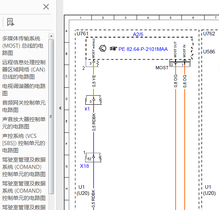Click the 0,5 YE wire label
The image size is (219, 210).
click(x=94, y=81)
